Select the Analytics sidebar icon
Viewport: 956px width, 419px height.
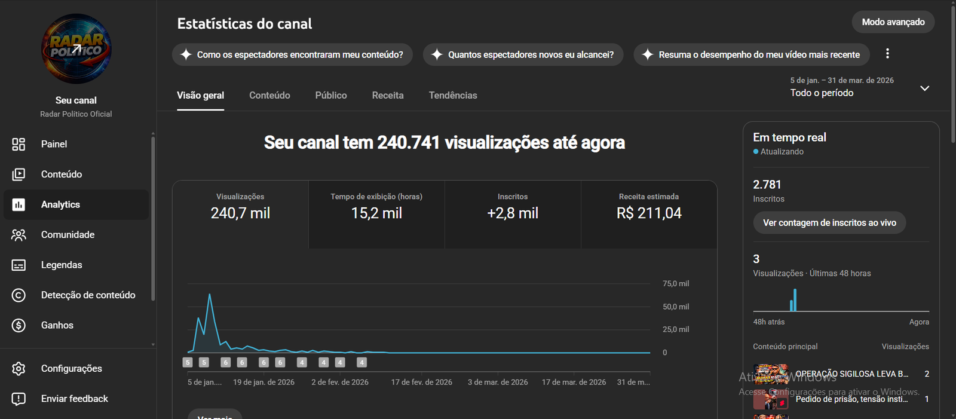pos(19,204)
